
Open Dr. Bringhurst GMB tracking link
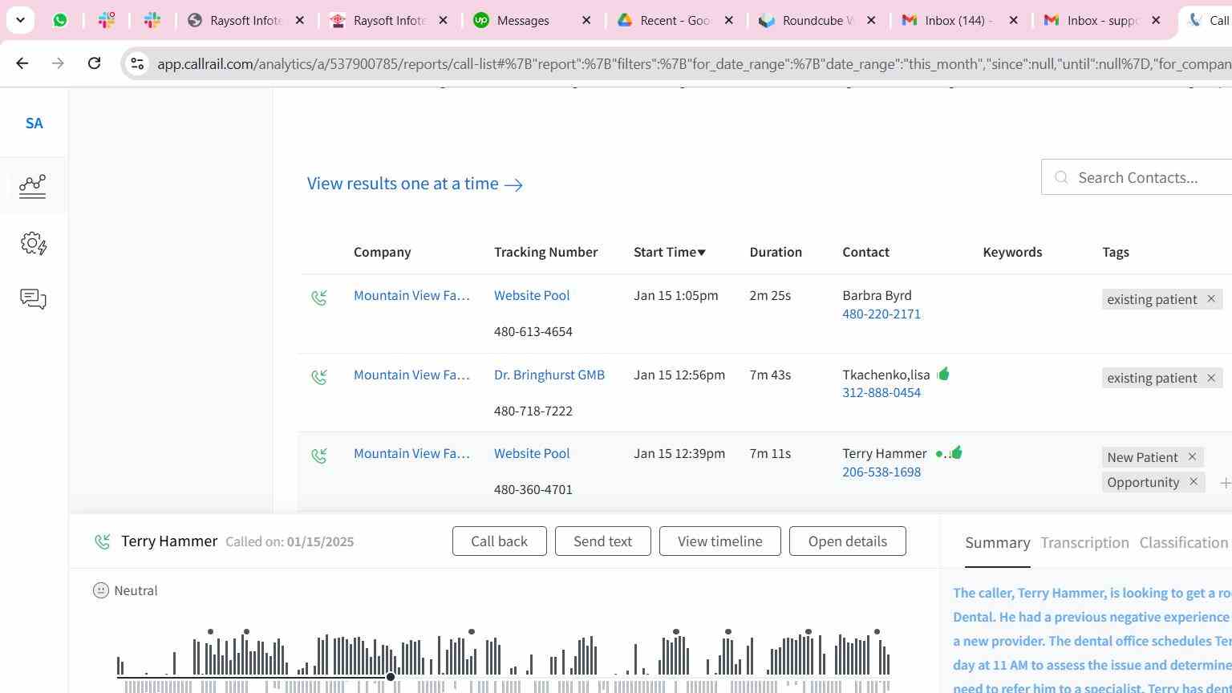tap(549, 375)
